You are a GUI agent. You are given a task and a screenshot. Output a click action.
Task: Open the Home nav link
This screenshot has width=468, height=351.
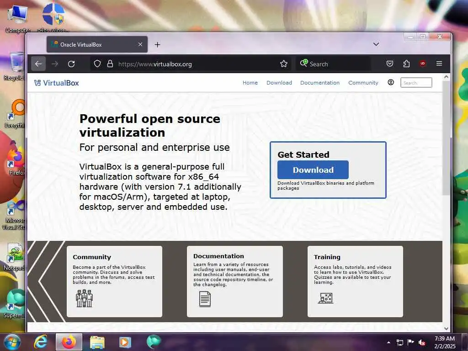[x=250, y=83]
